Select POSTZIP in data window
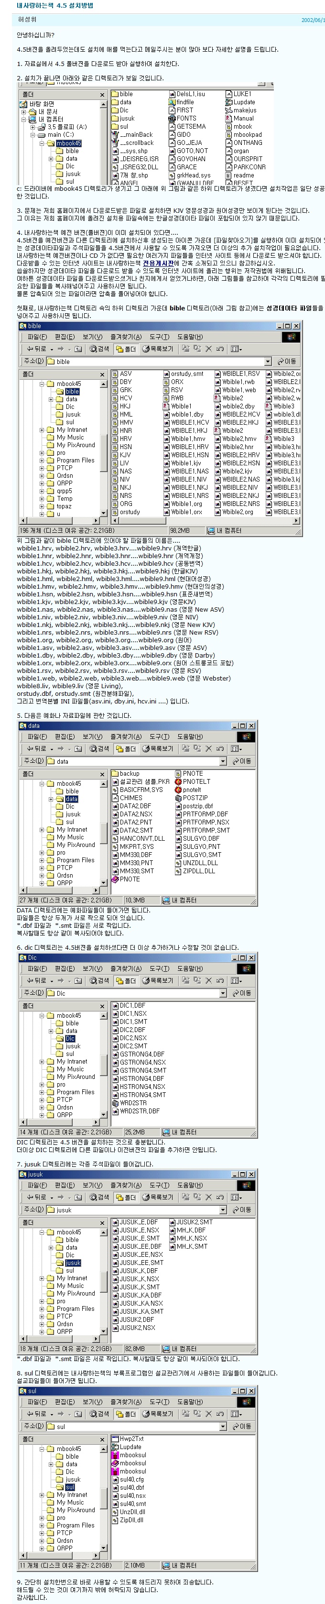Screen dimensions: 325x1604 (x=191, y=798)
